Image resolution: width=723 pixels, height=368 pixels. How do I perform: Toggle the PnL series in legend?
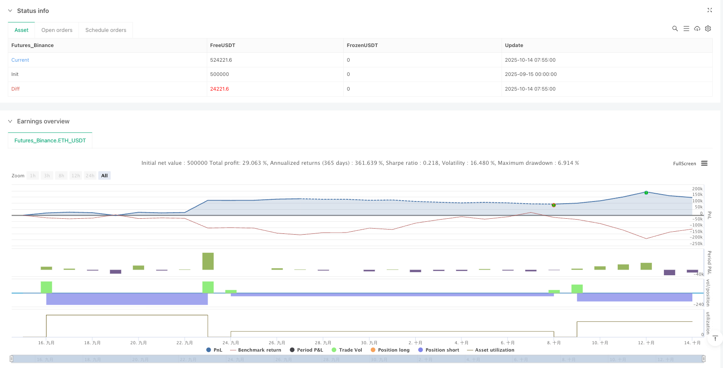click(x=215, y=350)
